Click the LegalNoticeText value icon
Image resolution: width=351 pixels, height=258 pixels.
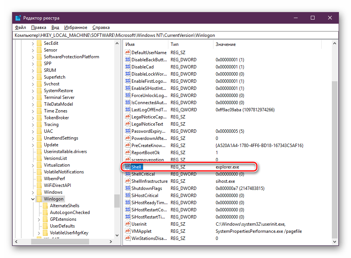tap(127, 124)
